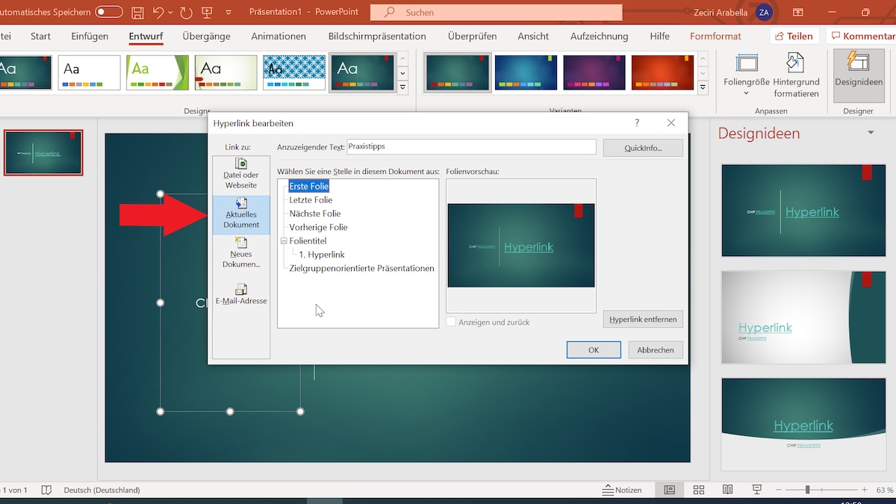This screenshot has height=504, width=896.
Task: Select Zielgruppenorientierte Präsentationen entry
Action: (362, 268)
